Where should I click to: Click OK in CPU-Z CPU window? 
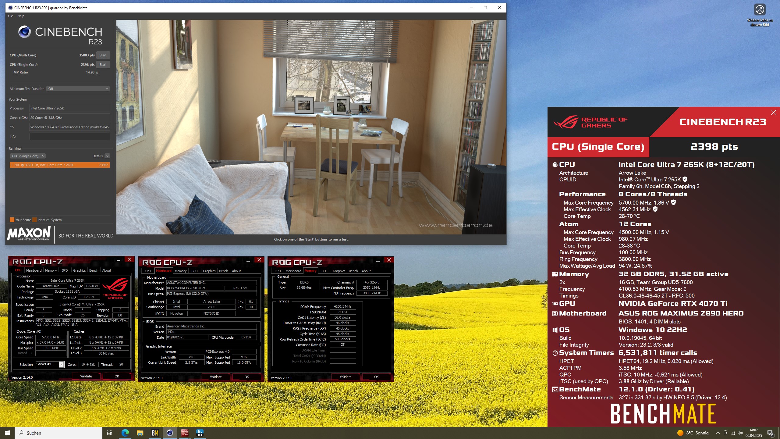(117, 376)
